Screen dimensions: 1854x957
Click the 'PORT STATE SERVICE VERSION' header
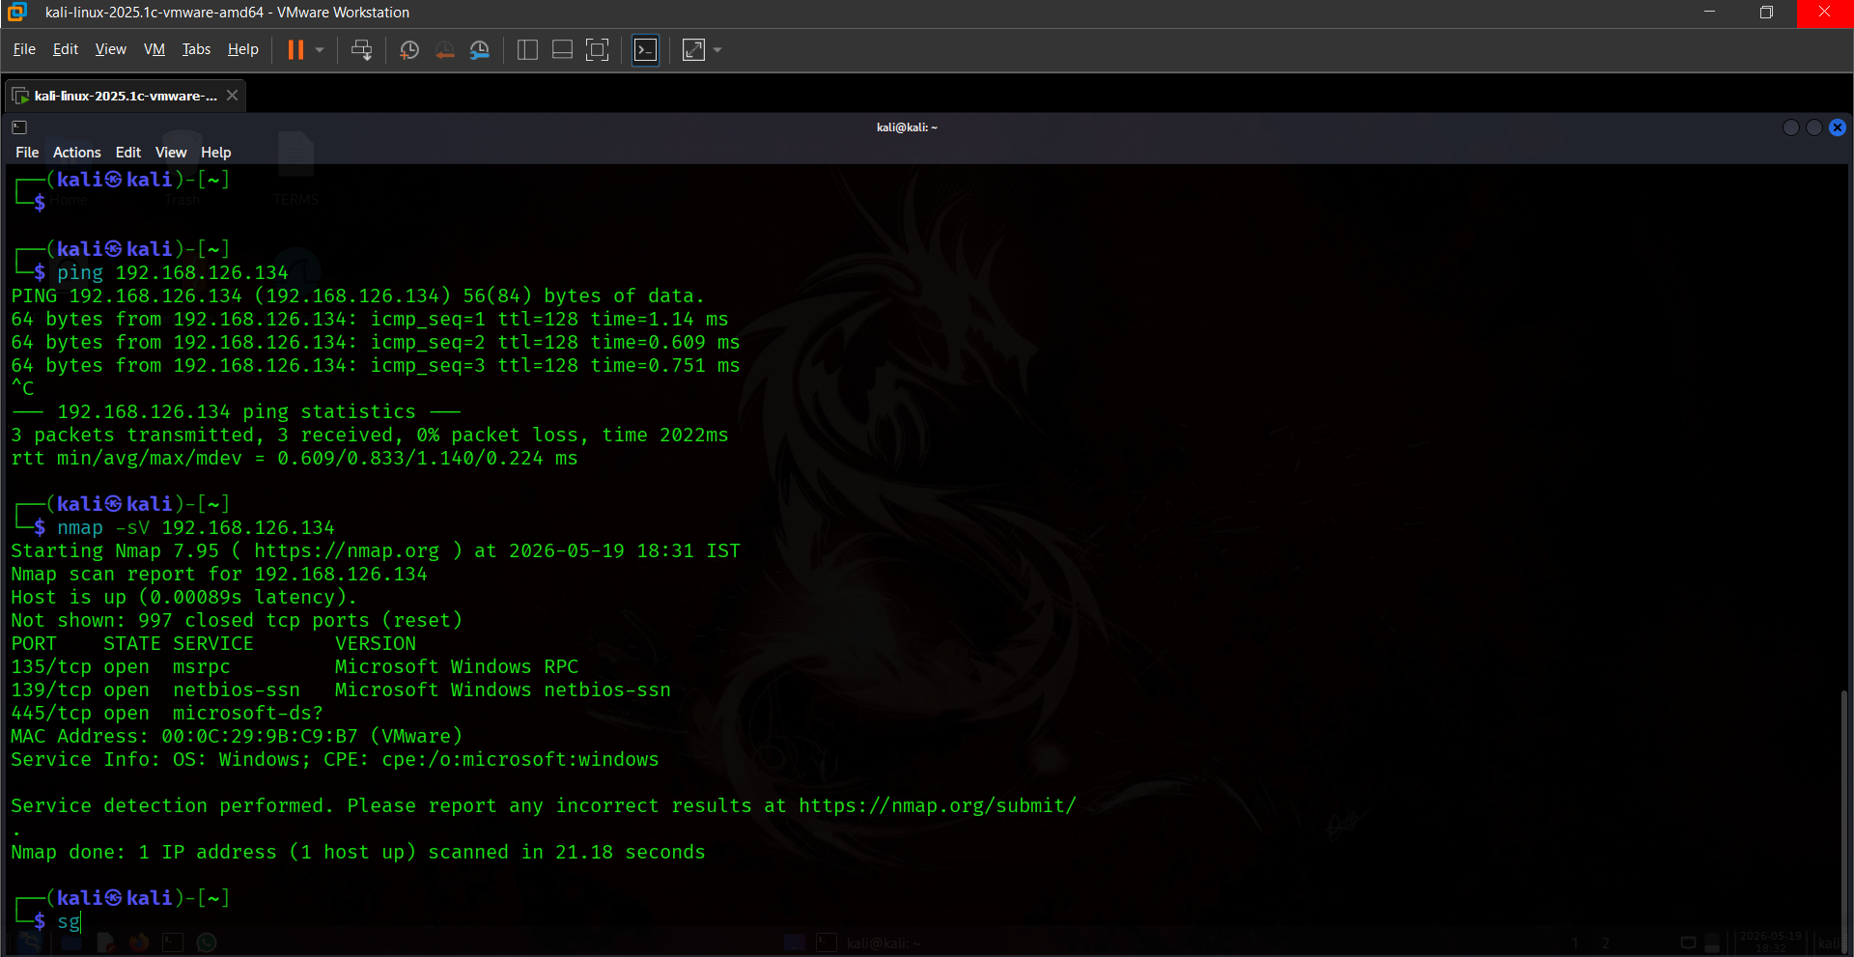pyautogui.click(x=213, y=644)
